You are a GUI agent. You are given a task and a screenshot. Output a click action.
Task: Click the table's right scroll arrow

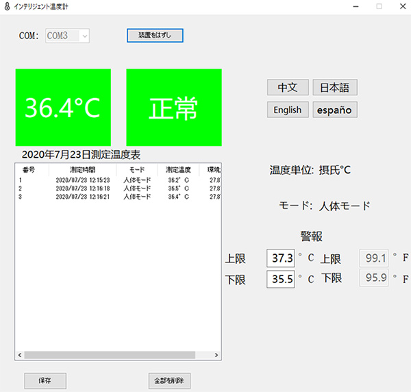pyautogui.click(x=216, y=355)
